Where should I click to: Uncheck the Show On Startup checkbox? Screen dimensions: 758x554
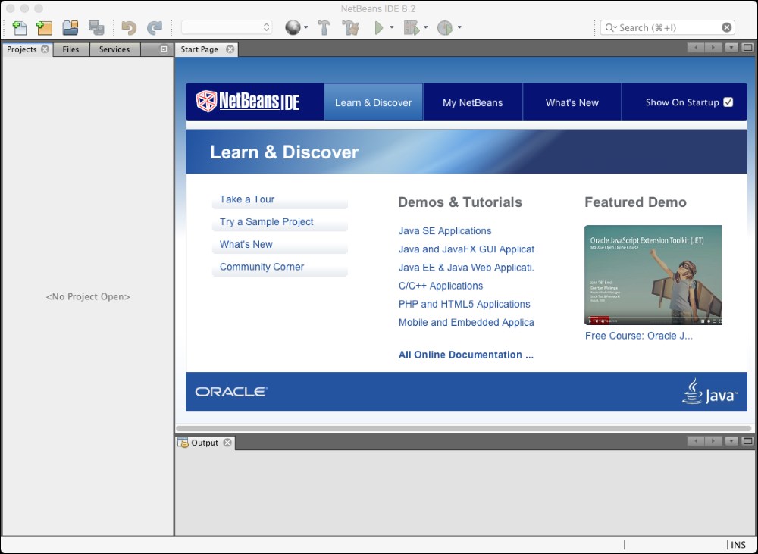tap(728, 102)
